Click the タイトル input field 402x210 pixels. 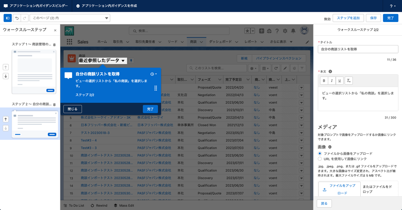358,49
